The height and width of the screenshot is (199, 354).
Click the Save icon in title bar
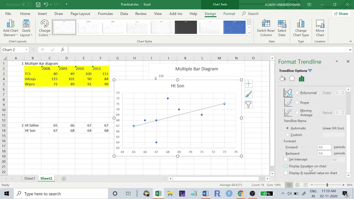click(x=38, y=4)
